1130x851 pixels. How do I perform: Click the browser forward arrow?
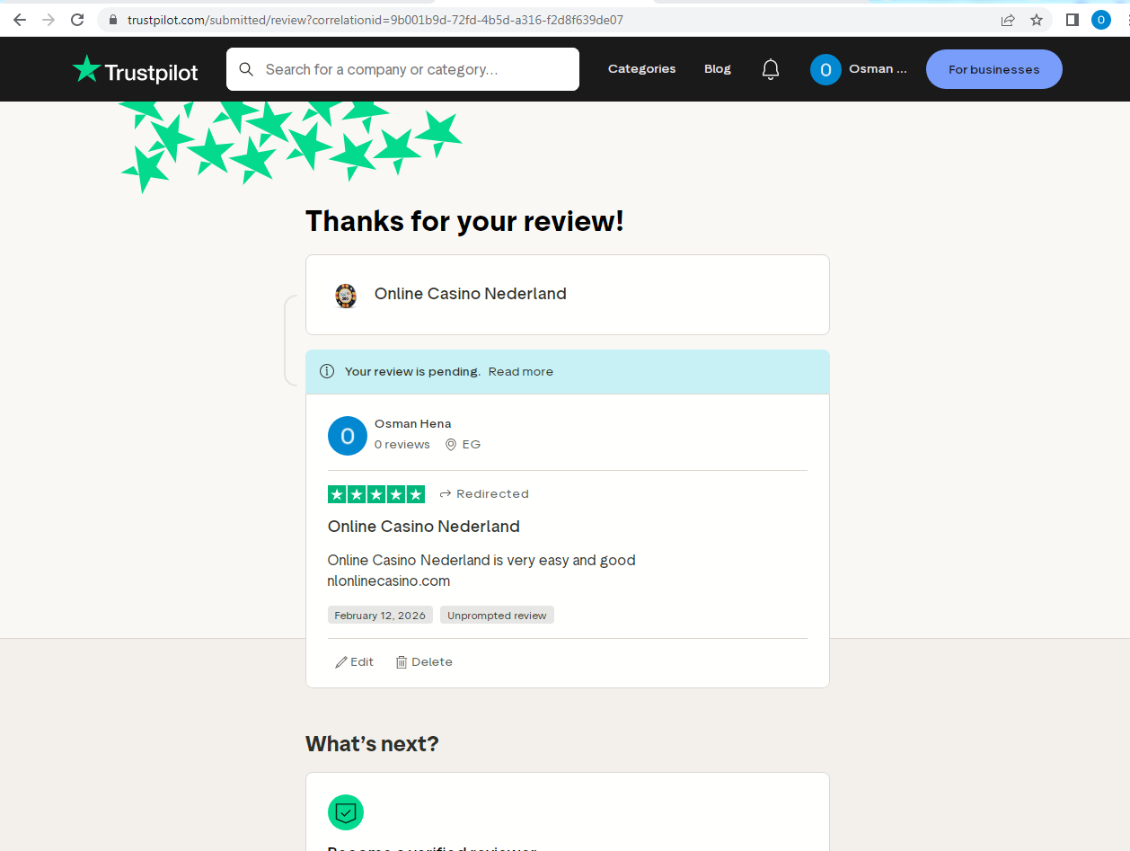pyautogui.click(x=49, y=20)
